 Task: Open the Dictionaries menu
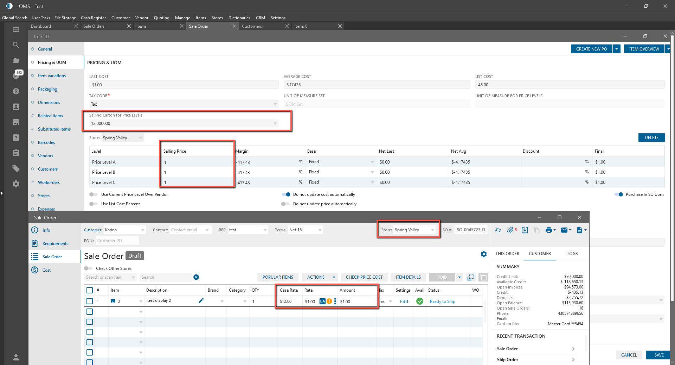[x=239, y=18]
